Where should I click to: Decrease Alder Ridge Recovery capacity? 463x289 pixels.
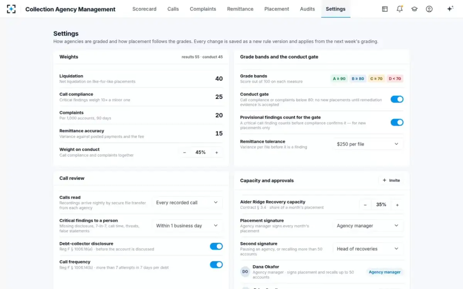pos(365,205)
